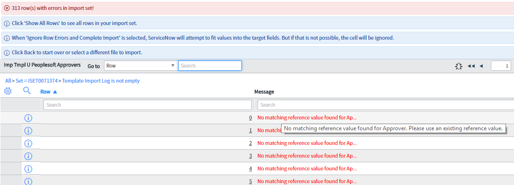Click 'Template Import Log is not empty' breadcrumb
This screenshot has width=514, height=185.
coord(101,81)
